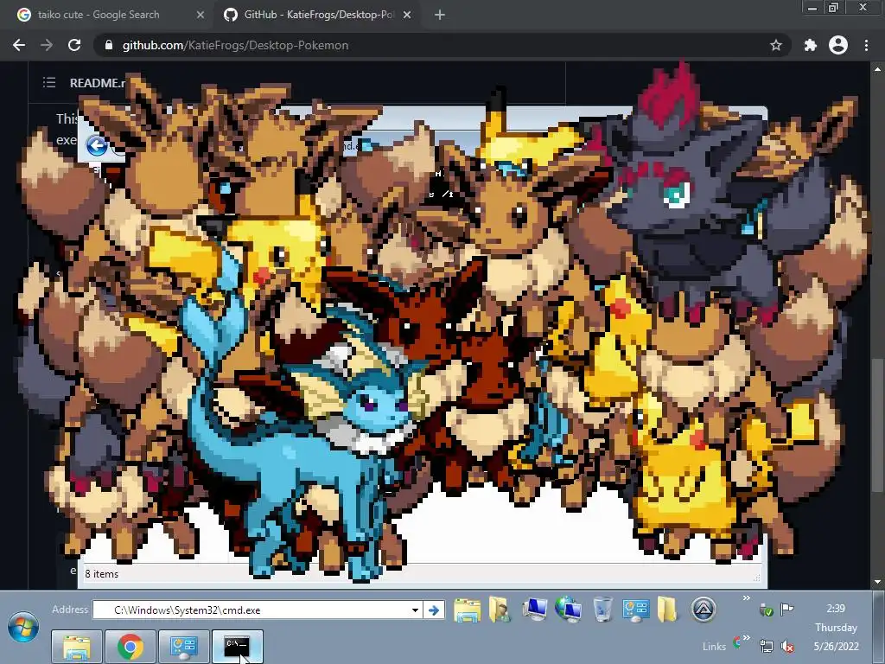The height and width of the screenshot is (664, 885).
Task: Open Network icon in taskbar toolbar
Action: tap(569, 610)
